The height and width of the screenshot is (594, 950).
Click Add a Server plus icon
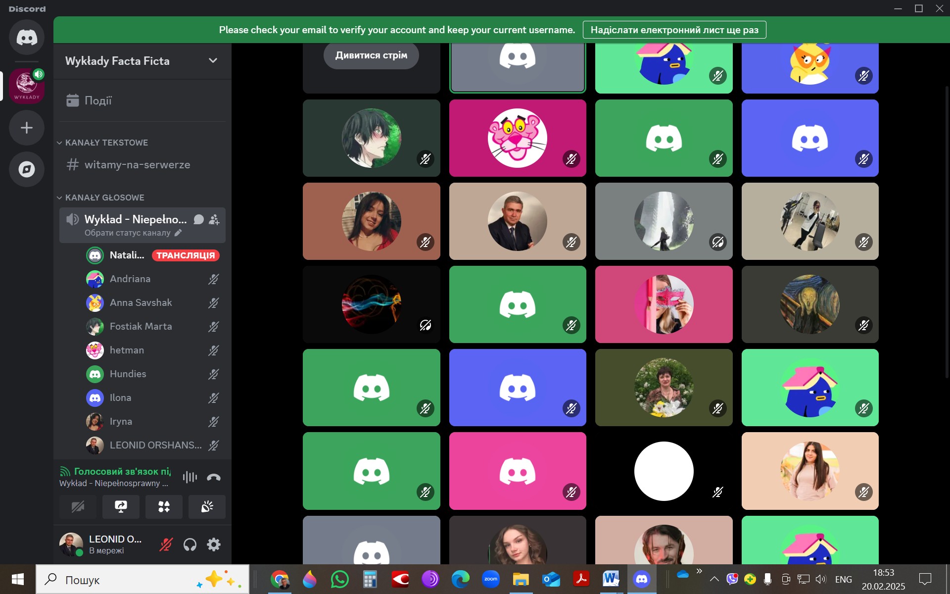27,128
